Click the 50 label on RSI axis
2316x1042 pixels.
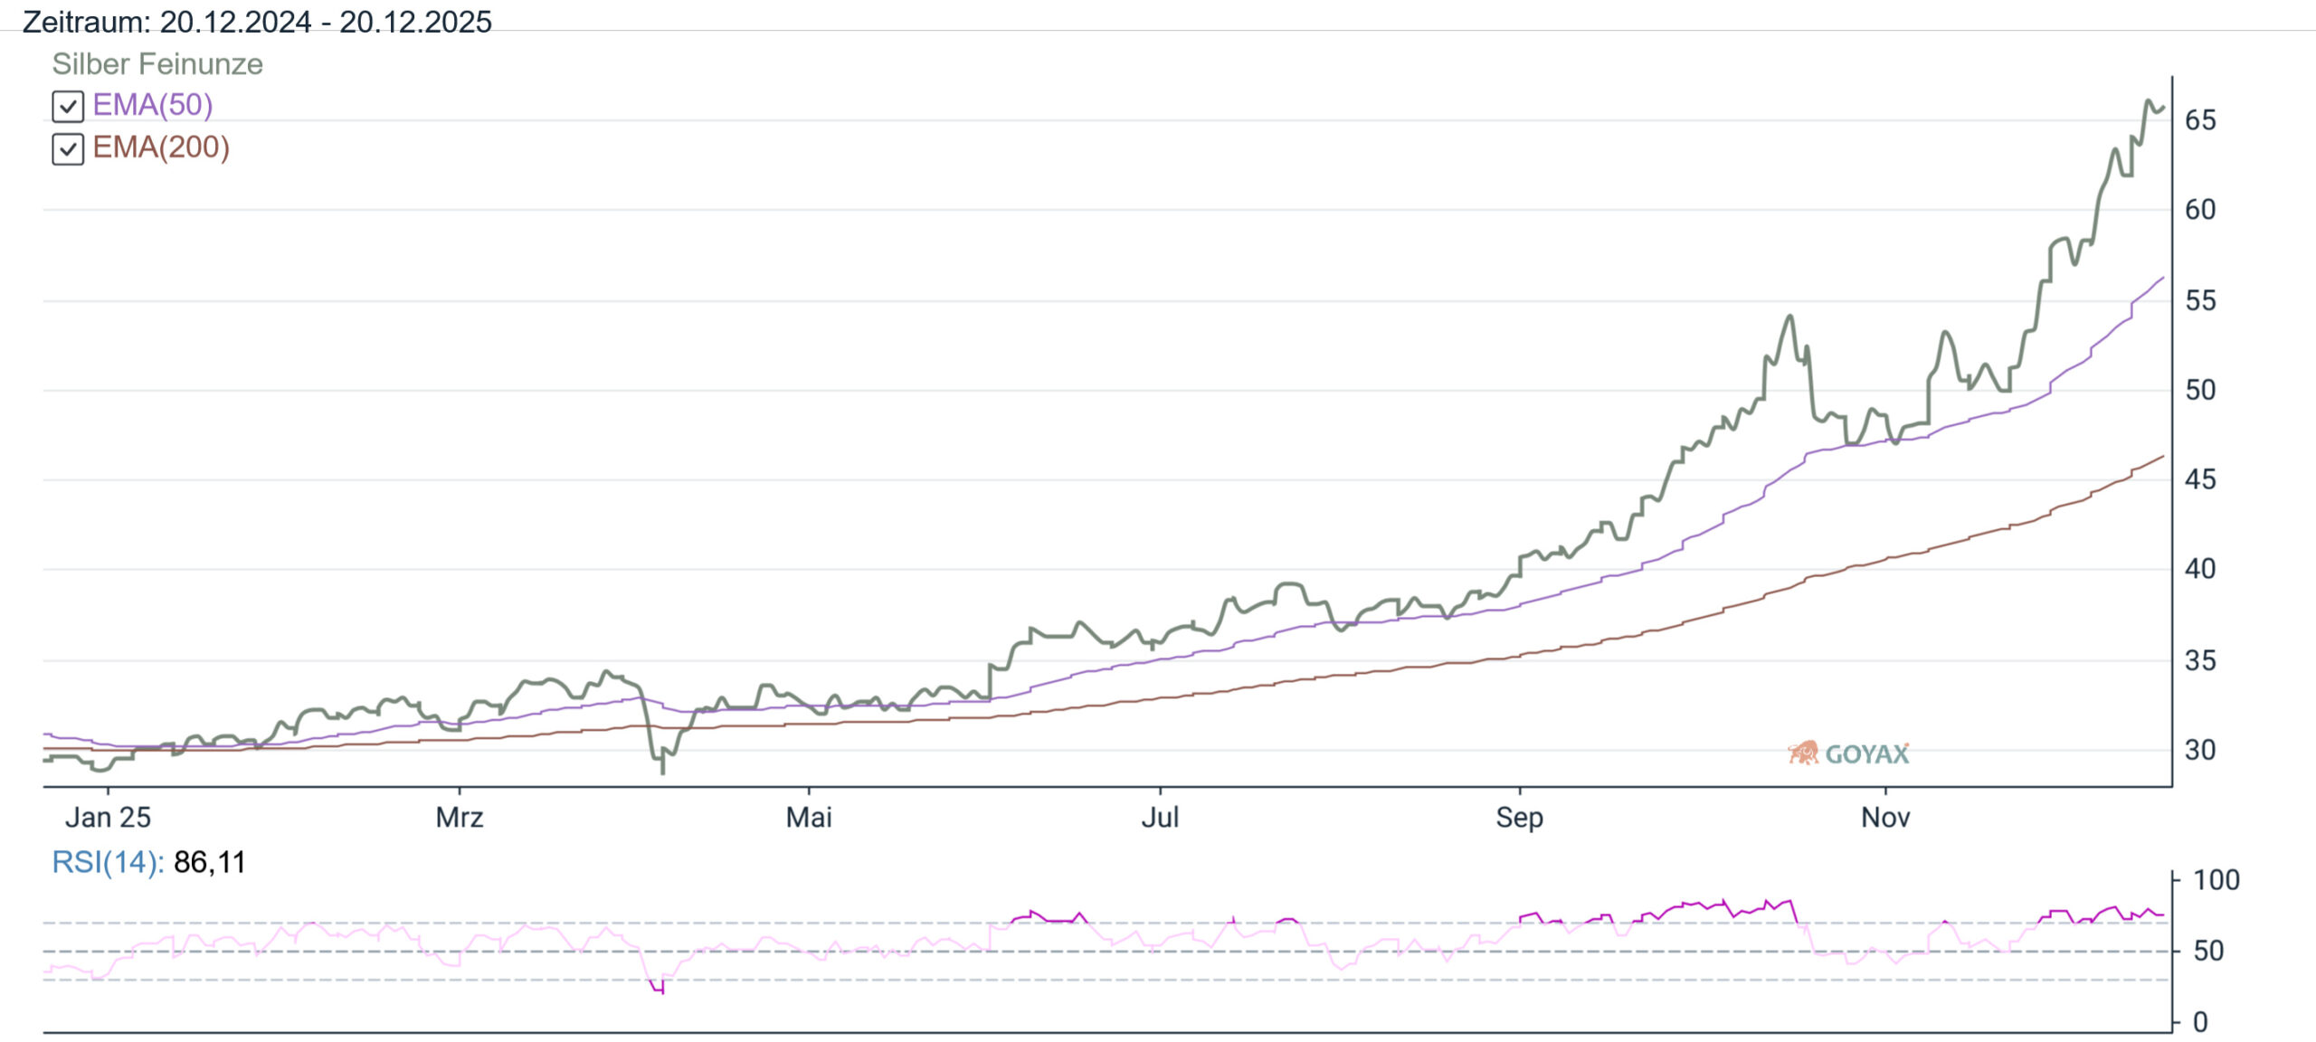(x=2208, y=951)
